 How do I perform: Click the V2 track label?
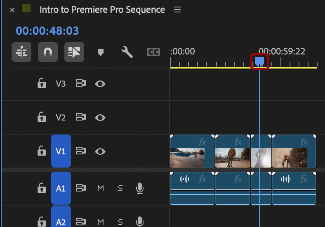point(61,118)
